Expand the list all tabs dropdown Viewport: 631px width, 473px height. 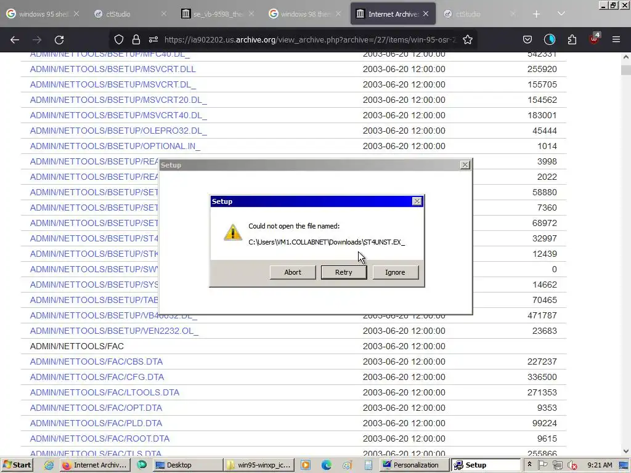coord(561,14)
